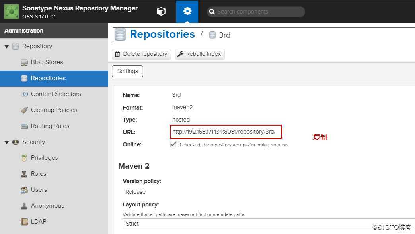The height and width of the screenshot is (234, 415).
Task: Click the Content Selectors icon
Action: click(24, 94)
